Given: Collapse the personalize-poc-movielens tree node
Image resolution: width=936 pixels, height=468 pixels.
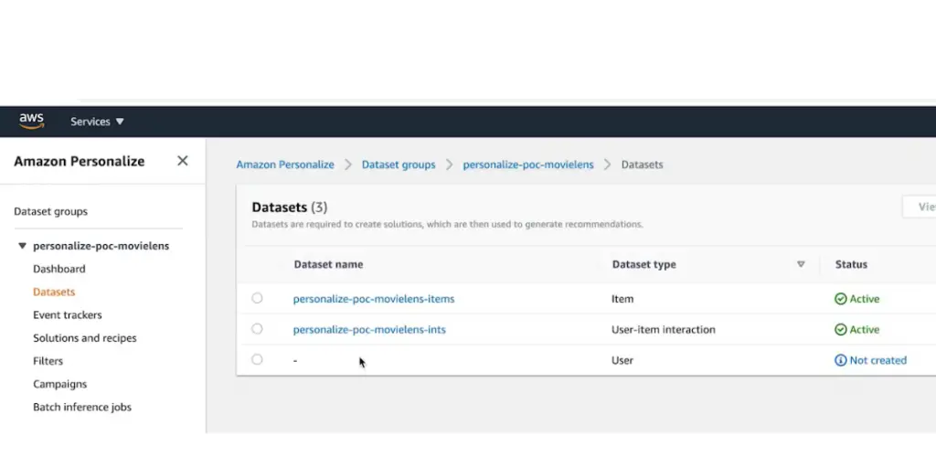Looking at the screenshot, I should click(23, 245).
